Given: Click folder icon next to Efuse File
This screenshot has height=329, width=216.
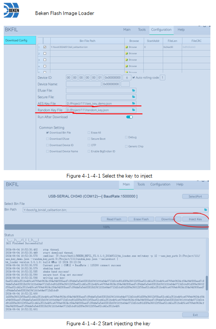Looking at the screenshot, I should point(133,90).
